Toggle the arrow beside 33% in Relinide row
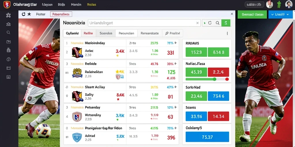This screenshot has height=147, width=295. point(175,63)
